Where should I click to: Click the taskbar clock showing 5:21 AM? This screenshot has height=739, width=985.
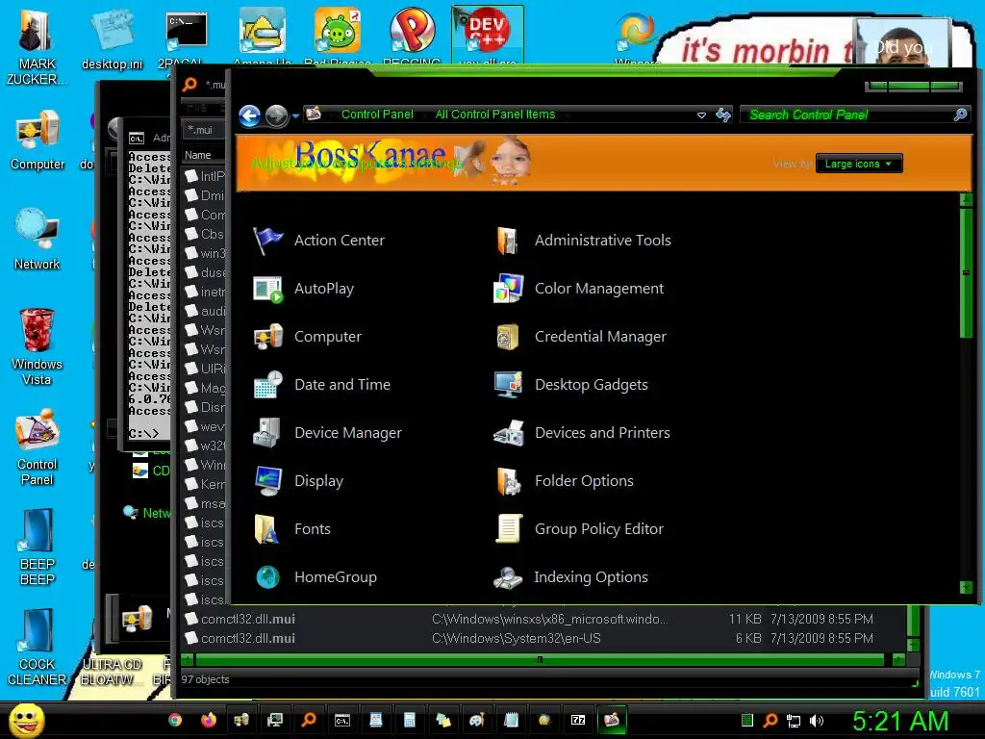(x=900, y=721)
